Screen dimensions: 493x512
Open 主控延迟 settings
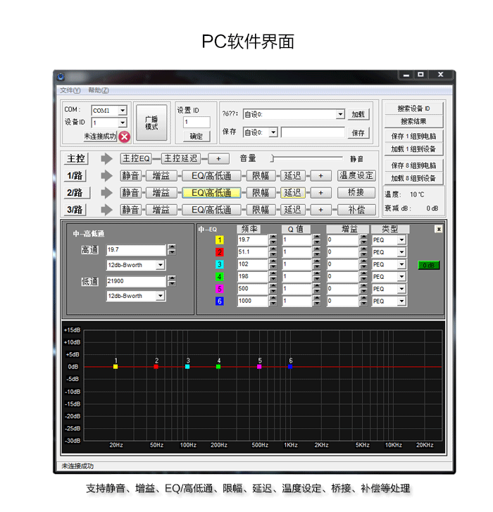coord(181,158)
